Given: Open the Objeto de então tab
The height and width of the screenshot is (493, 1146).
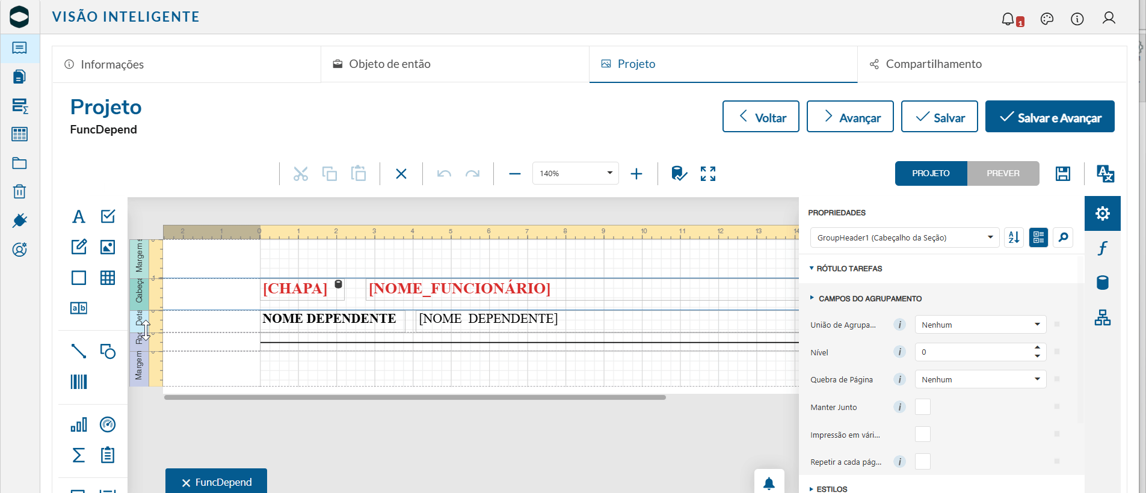Looking at the screenshot, I should [455, 64].
